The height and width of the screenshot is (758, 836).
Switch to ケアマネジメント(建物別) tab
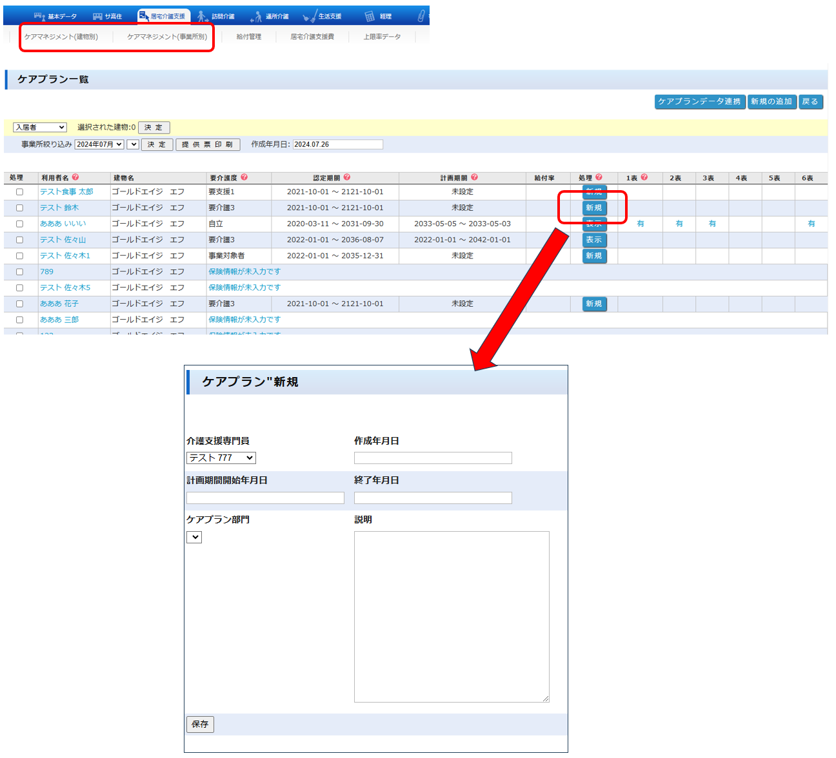61,37
